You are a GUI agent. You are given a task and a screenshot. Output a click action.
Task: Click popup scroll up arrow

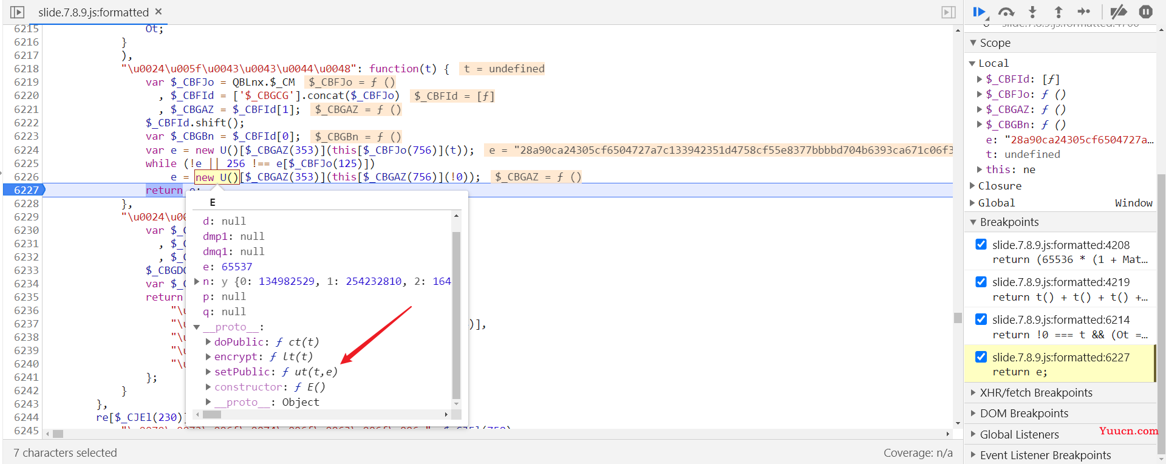pos(456,216)
